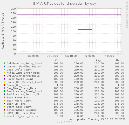Click the Чт 00:00 time axis label
The image size is (129, 125).
(90, 56)
